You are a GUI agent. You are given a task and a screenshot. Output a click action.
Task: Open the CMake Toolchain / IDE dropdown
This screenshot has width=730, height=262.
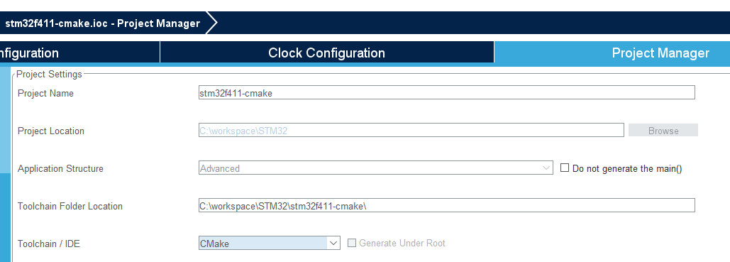point(269,243)
